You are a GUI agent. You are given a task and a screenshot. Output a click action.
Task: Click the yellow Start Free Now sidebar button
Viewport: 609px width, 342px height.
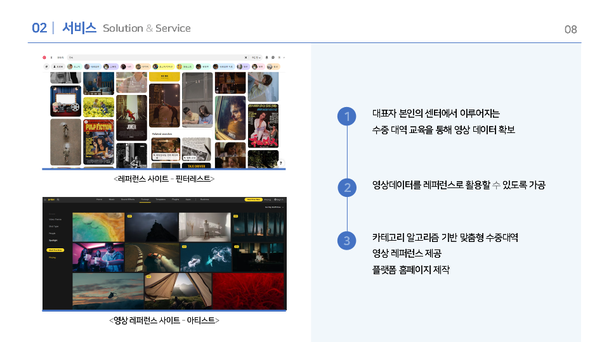[56, 250]
